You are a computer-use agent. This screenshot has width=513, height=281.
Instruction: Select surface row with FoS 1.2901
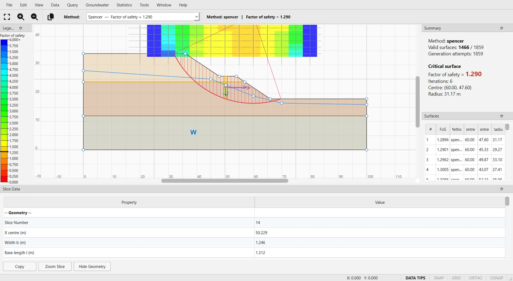[x=465, y=150]
